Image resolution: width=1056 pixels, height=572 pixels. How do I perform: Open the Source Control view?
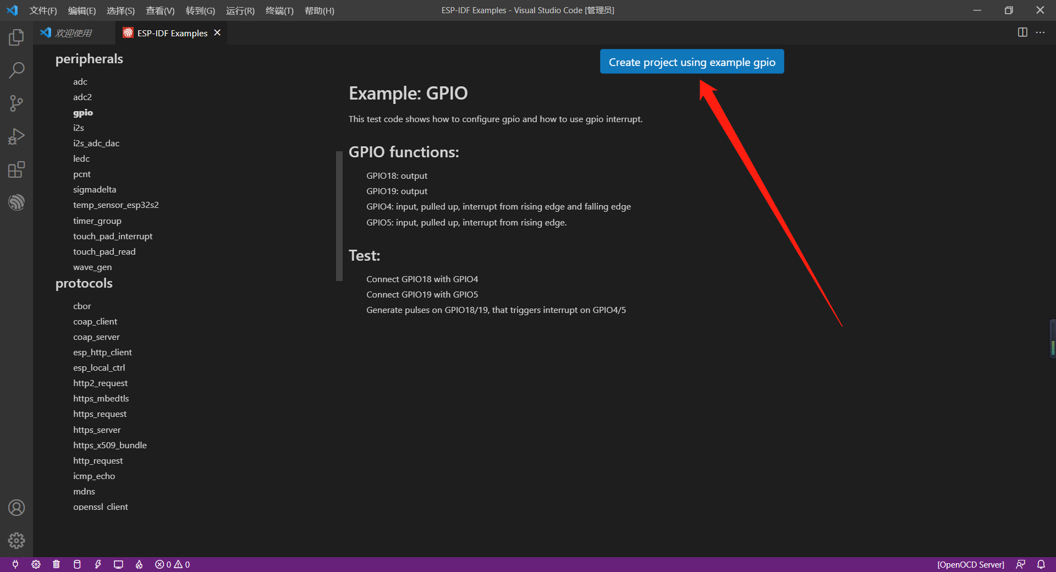16,103
